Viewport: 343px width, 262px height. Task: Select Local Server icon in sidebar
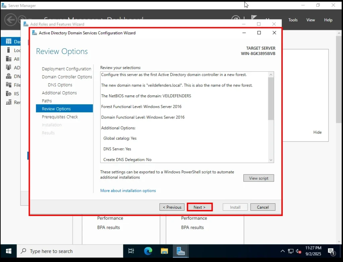[x=8, y=50]
